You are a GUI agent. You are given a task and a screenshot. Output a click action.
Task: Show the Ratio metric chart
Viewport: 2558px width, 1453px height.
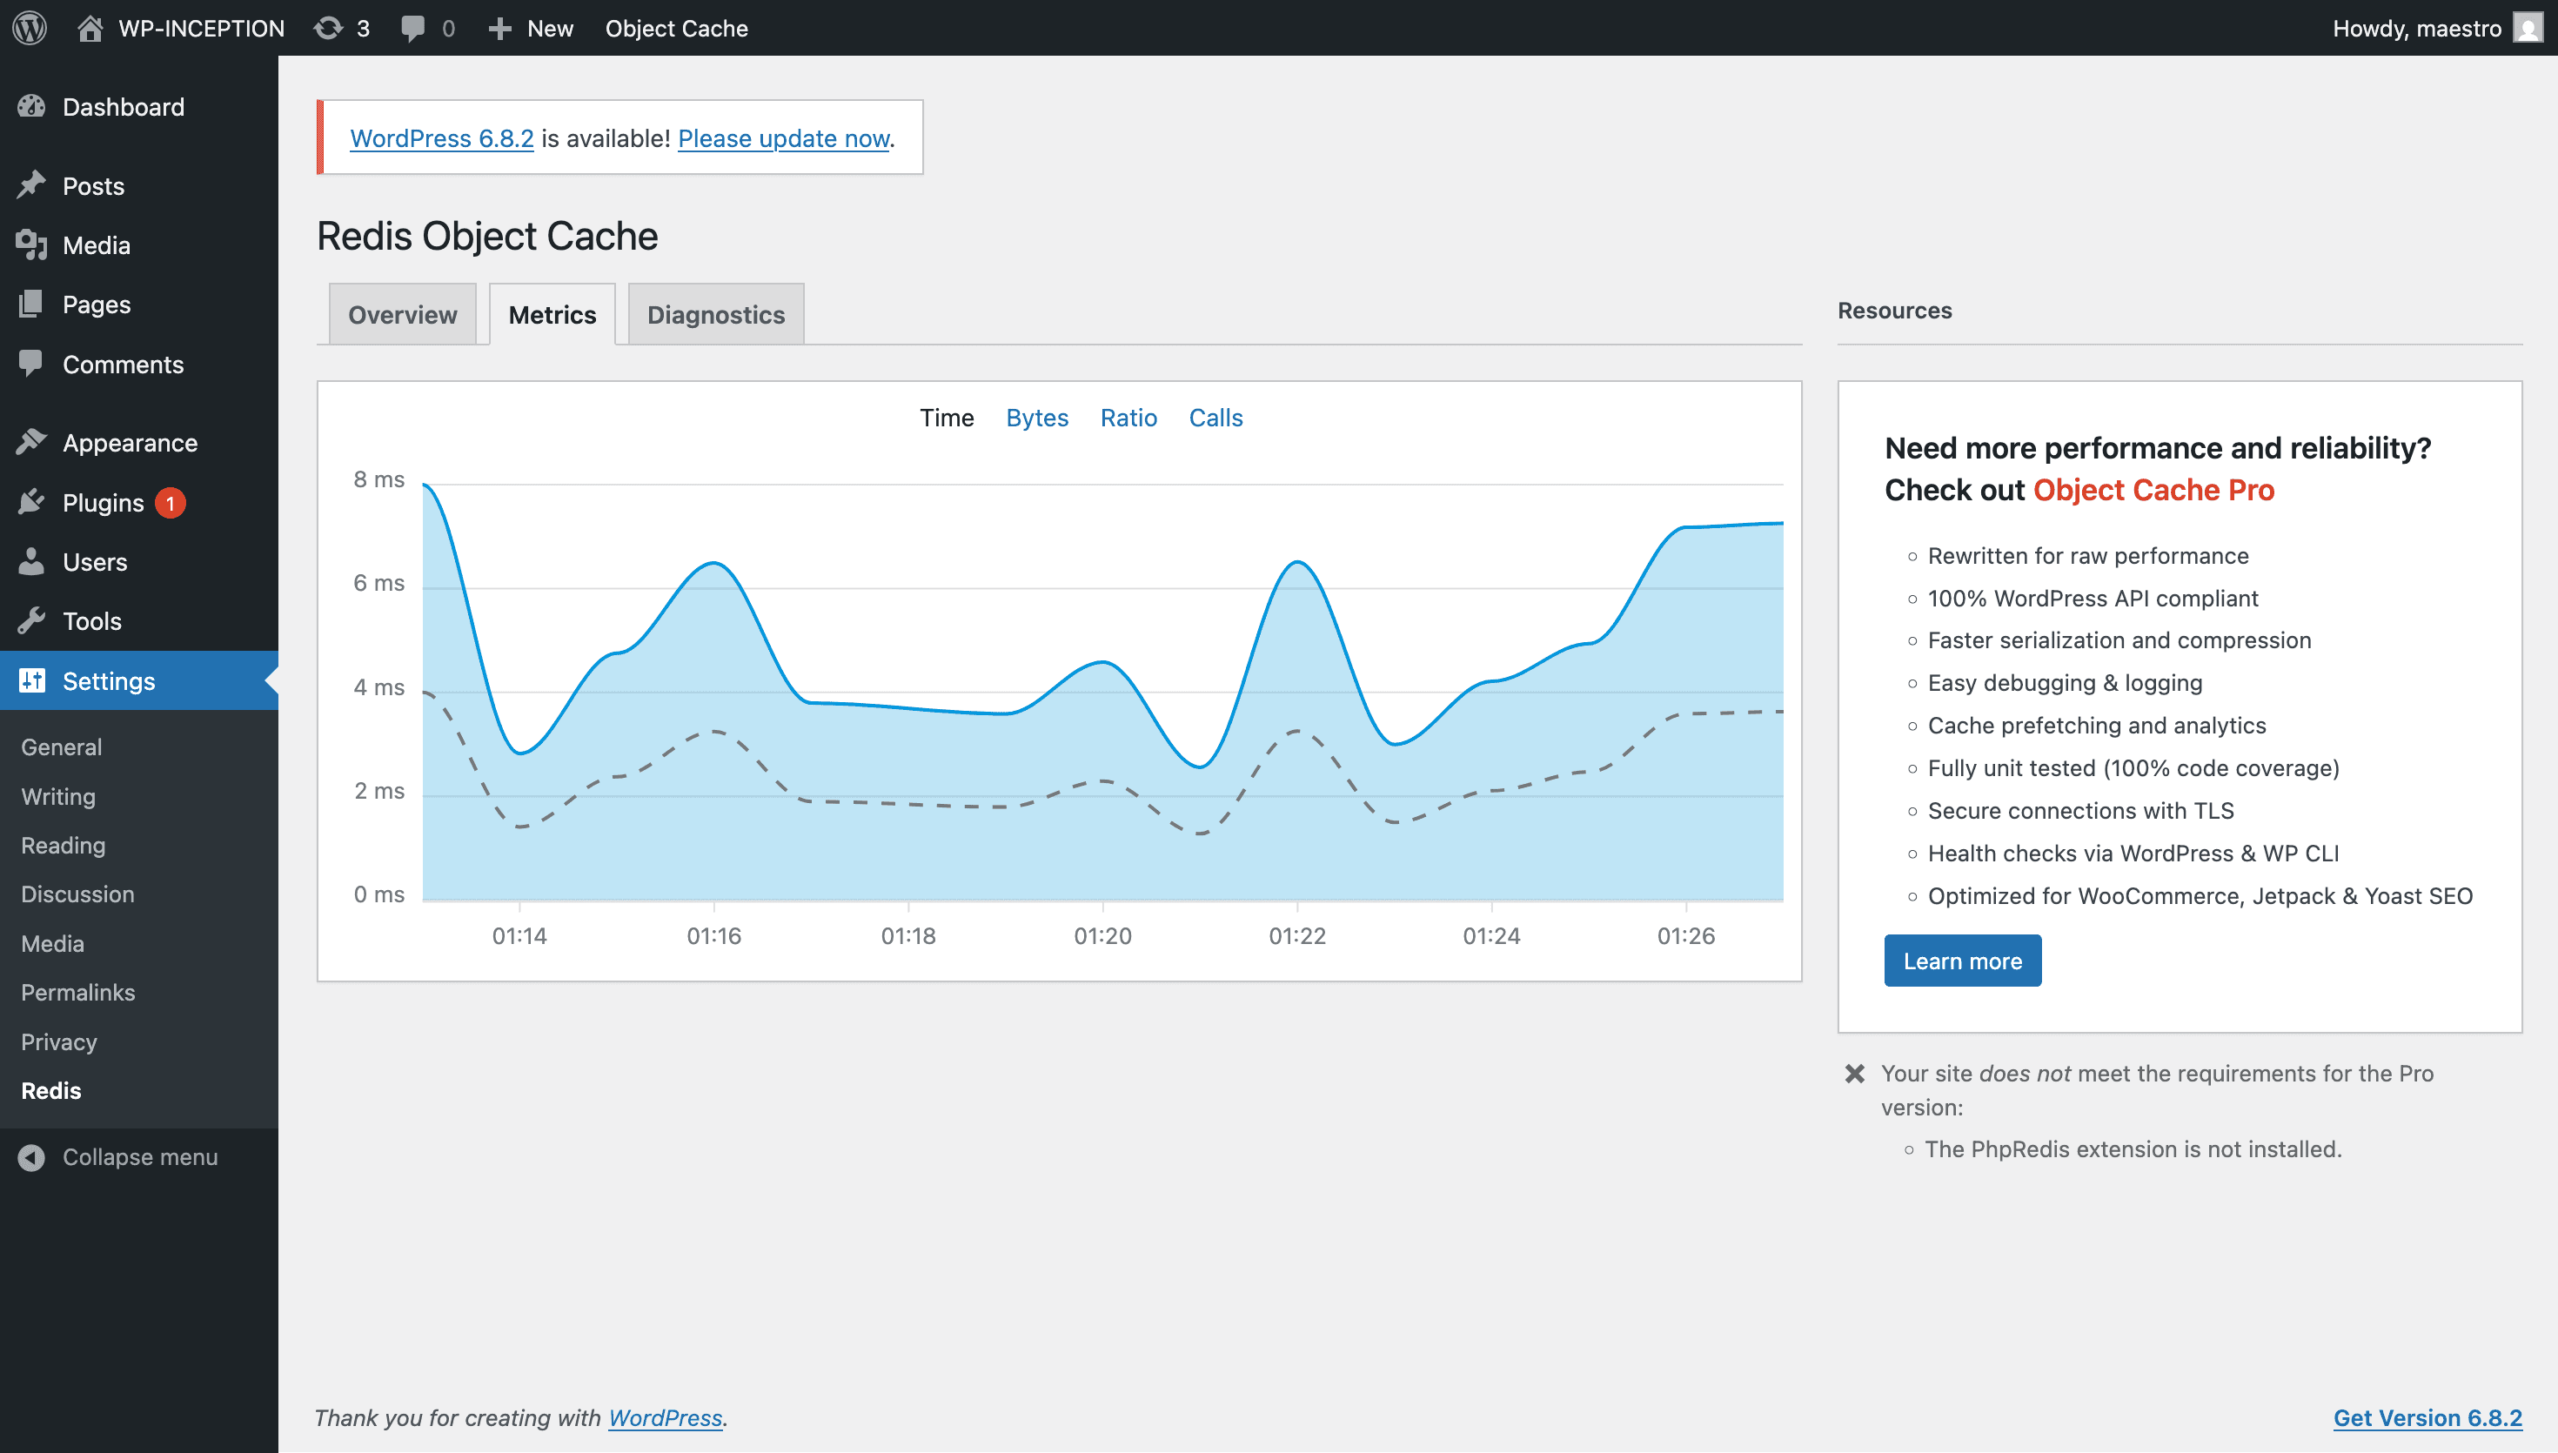(x=1128, y=417)
